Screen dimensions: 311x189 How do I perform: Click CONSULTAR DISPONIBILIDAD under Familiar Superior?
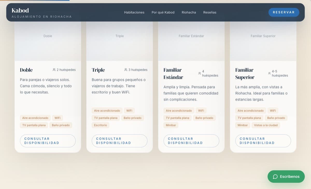263,141
